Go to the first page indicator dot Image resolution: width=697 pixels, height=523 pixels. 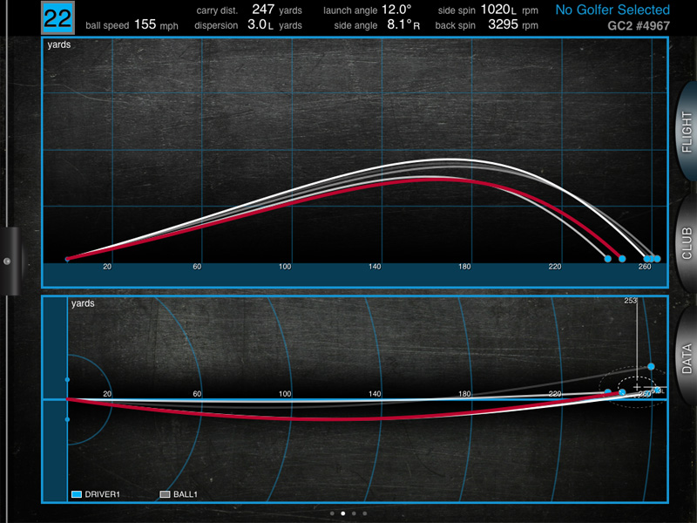pos(332,513)
